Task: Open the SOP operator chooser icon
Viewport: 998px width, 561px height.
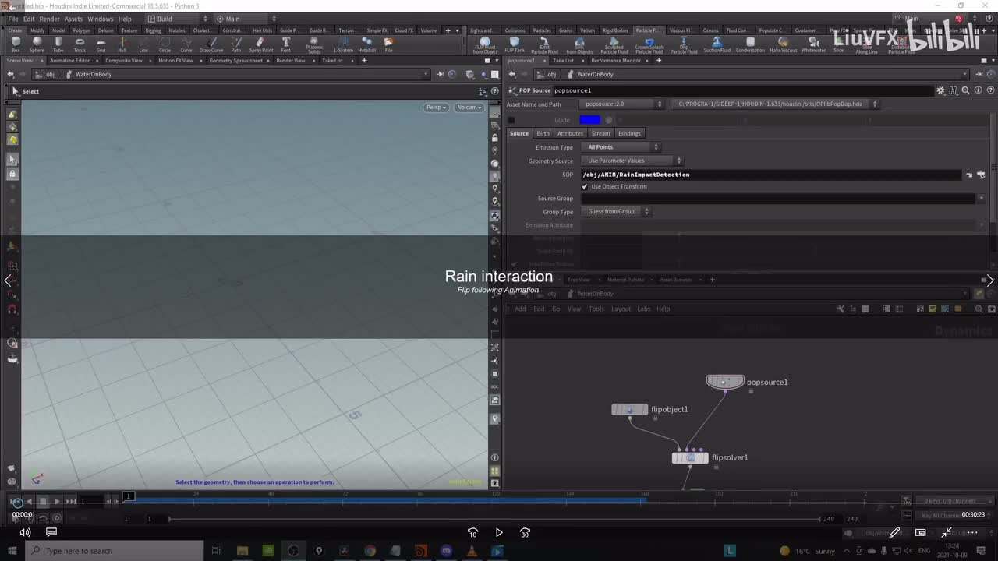Action: pos(982,175)
